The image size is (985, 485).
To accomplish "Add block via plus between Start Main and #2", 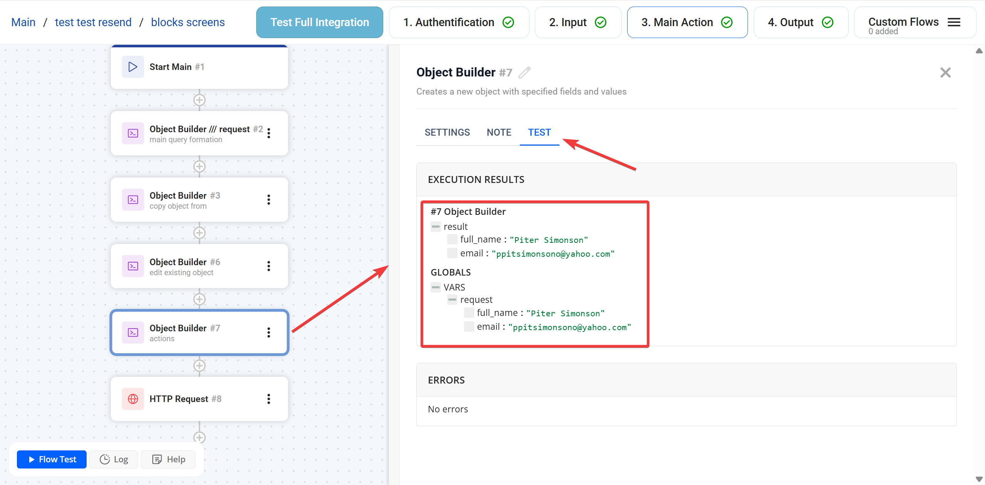I will pos(199,100).
